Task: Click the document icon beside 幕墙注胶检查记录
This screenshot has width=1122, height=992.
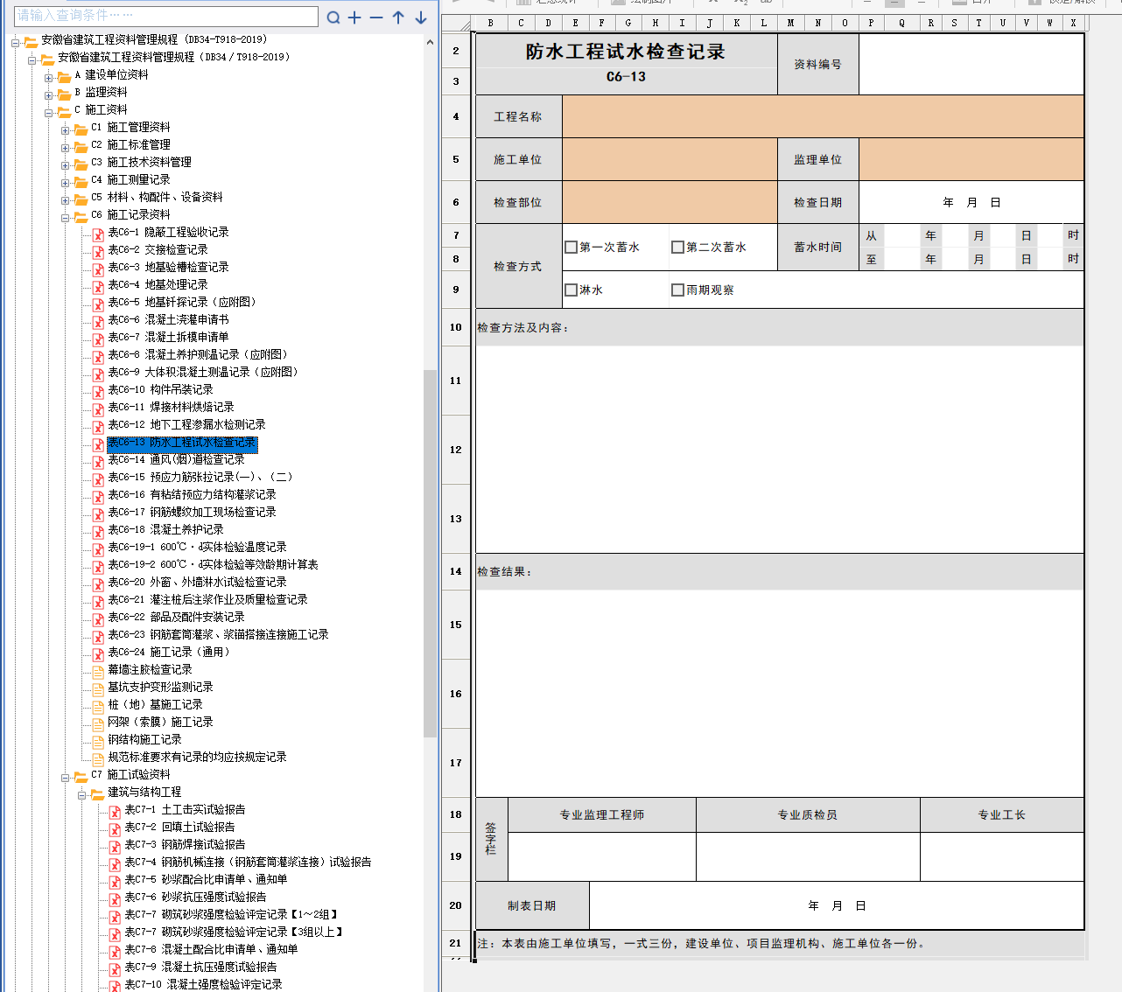Action: [98, 671]
